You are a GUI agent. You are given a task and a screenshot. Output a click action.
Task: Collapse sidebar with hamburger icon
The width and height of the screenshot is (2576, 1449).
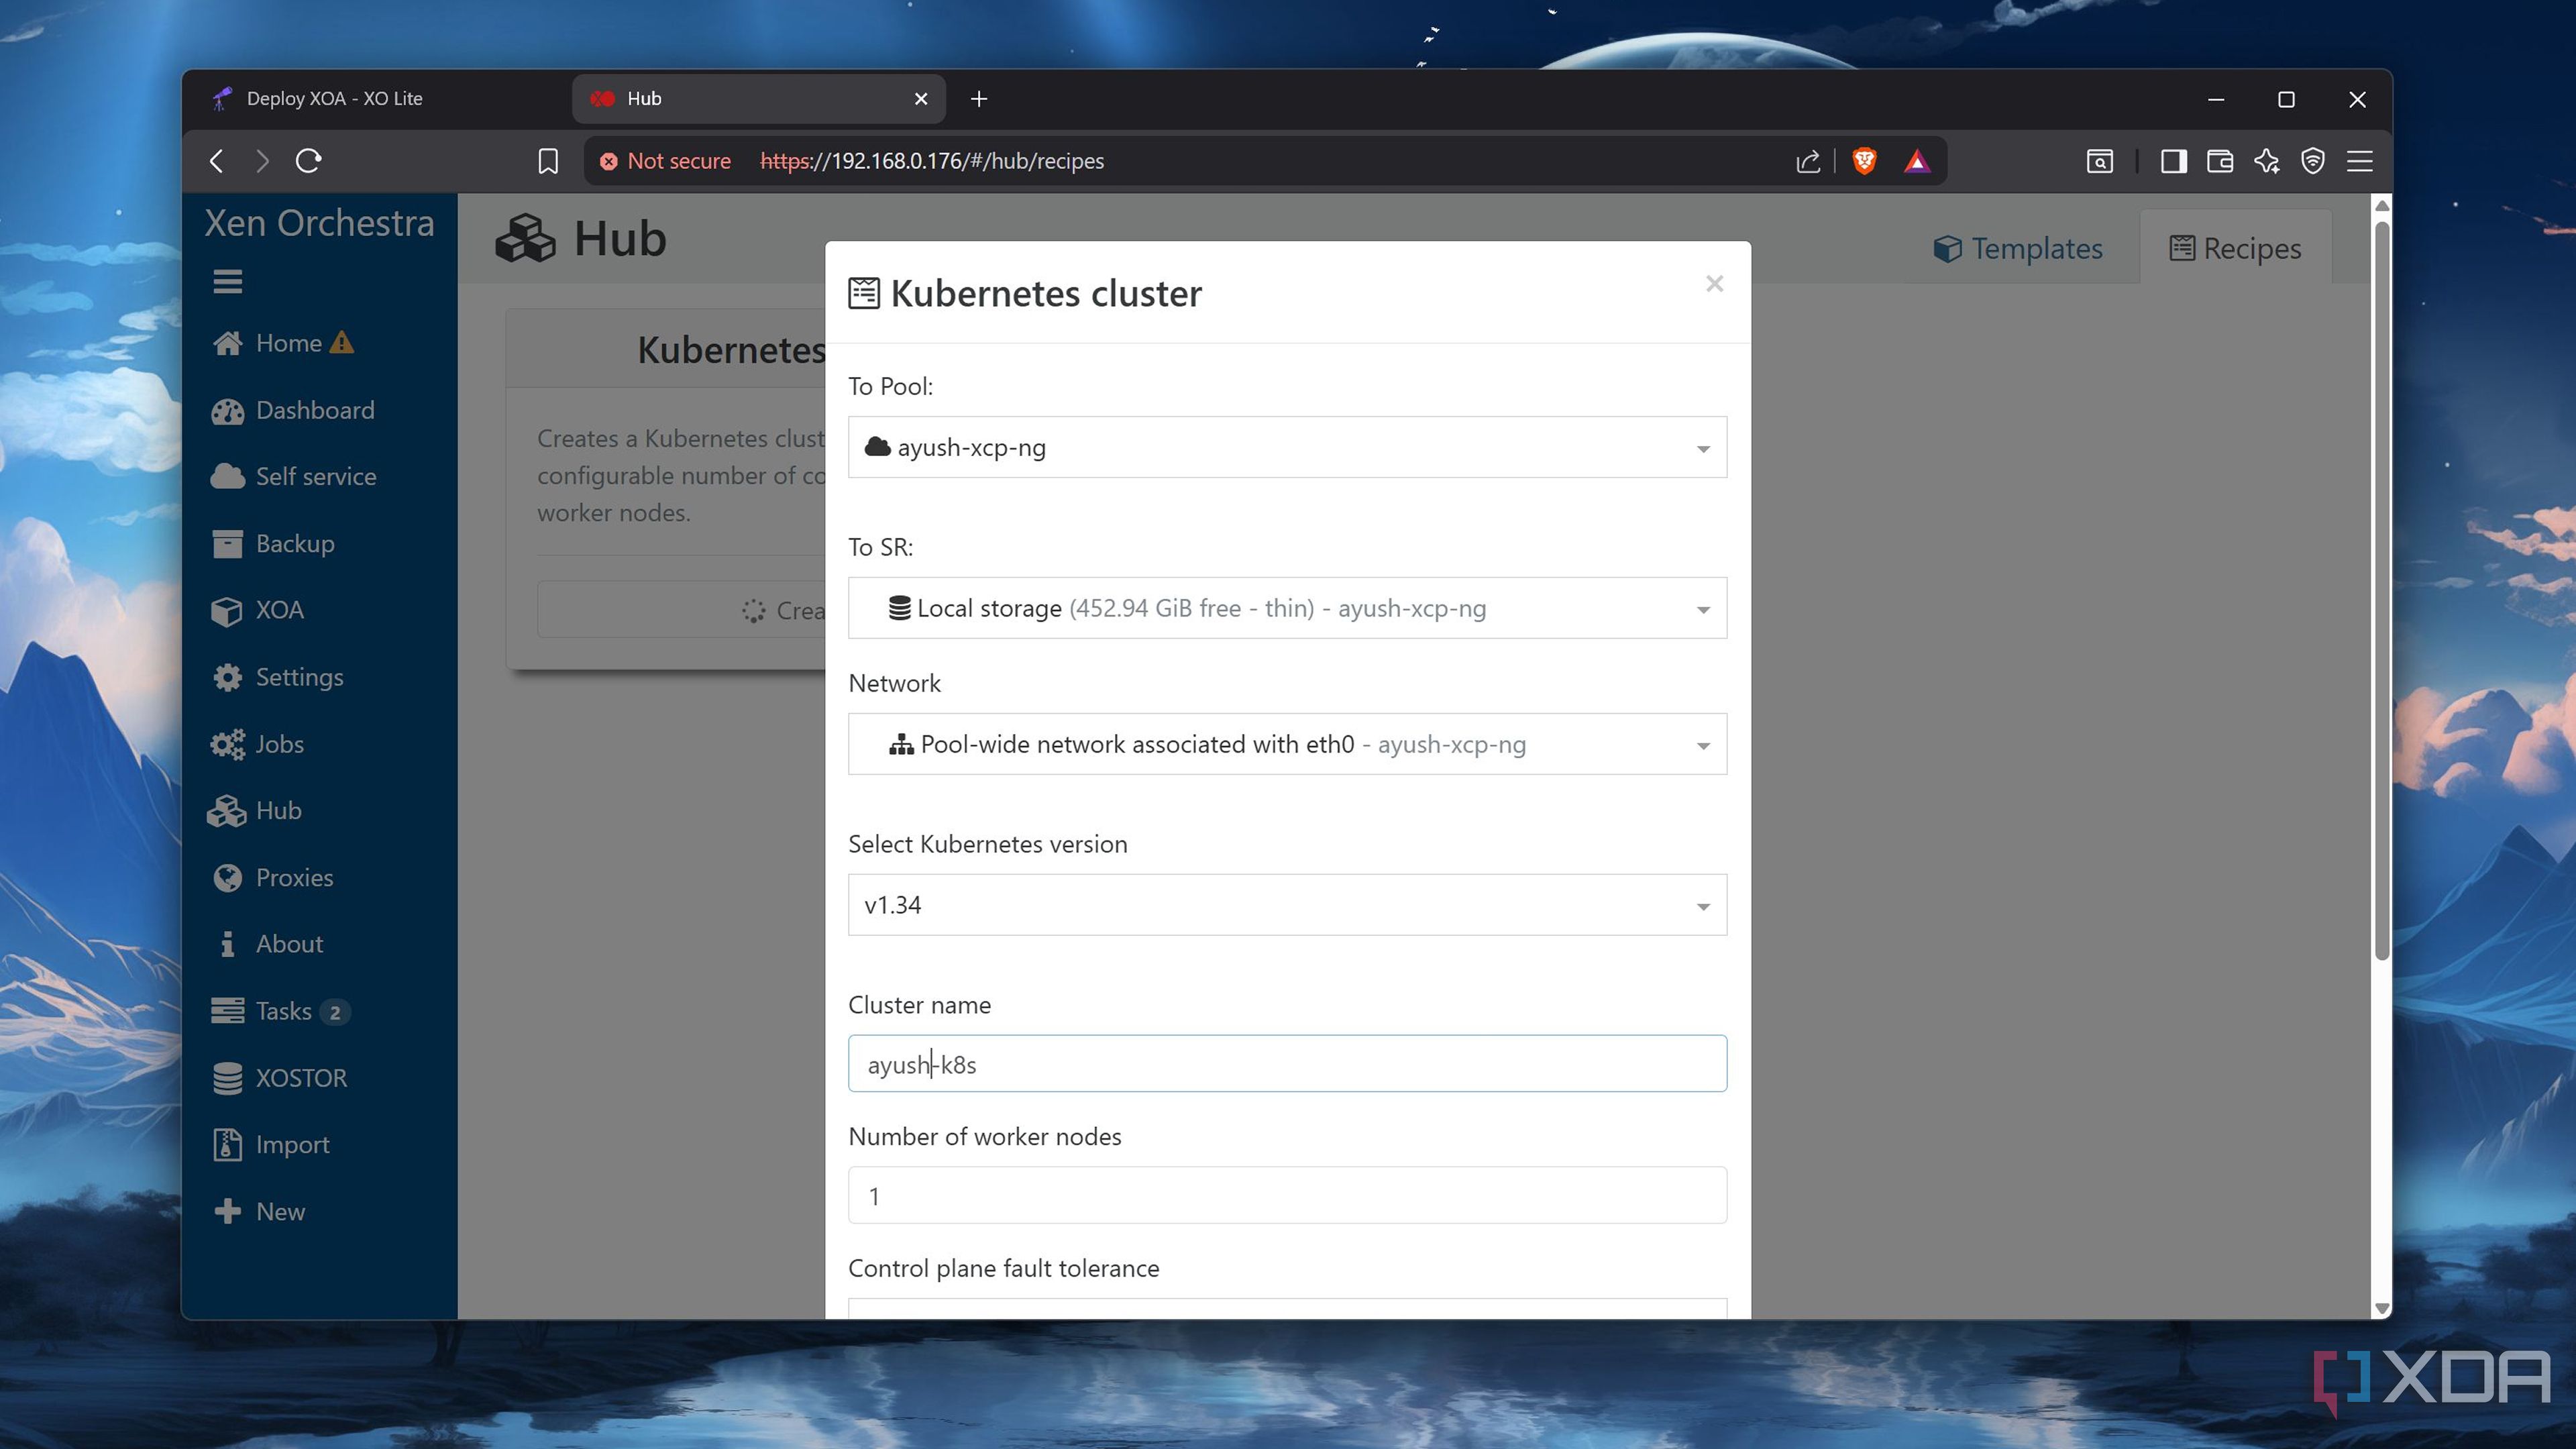click(228, 282)
